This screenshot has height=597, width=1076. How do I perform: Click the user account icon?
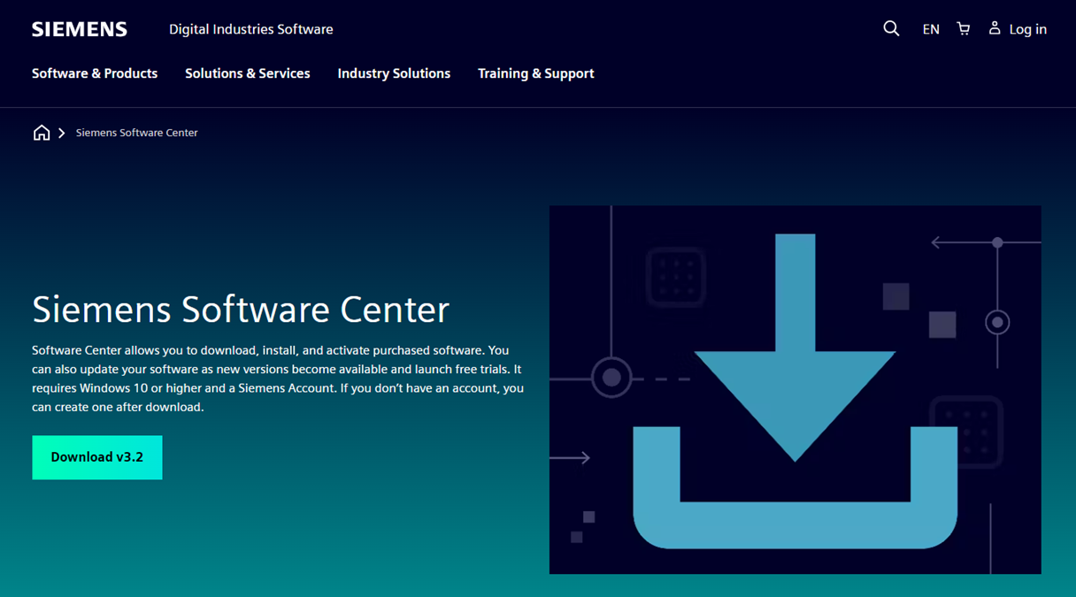(995, 28)
